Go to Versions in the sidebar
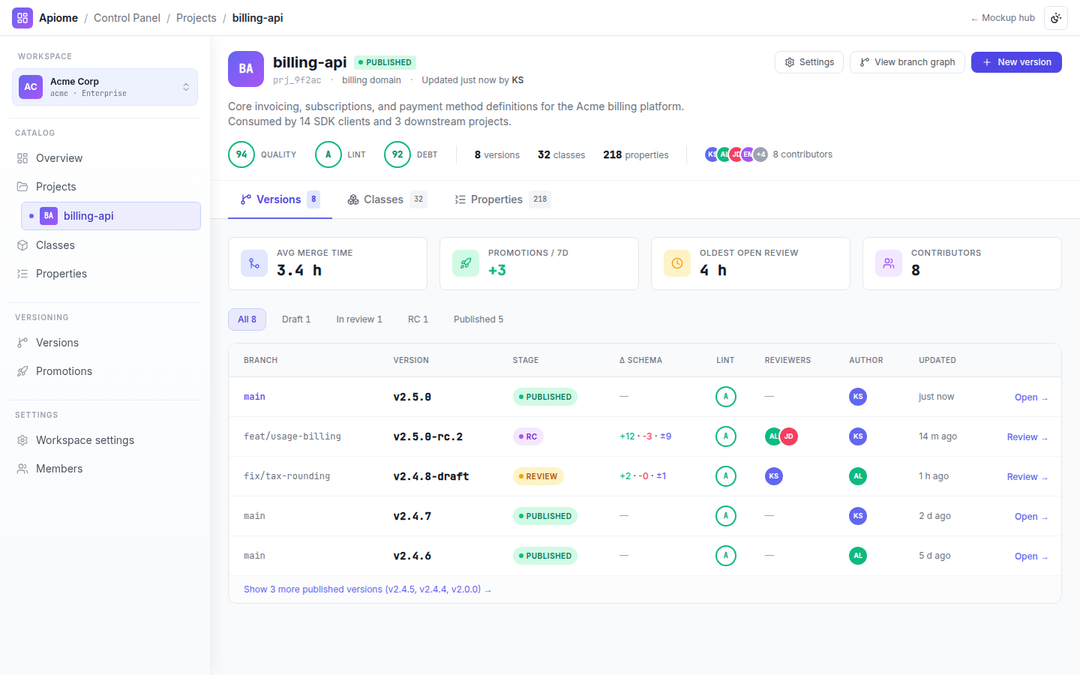Screen dimensions: 1080x675 [105, 343]
